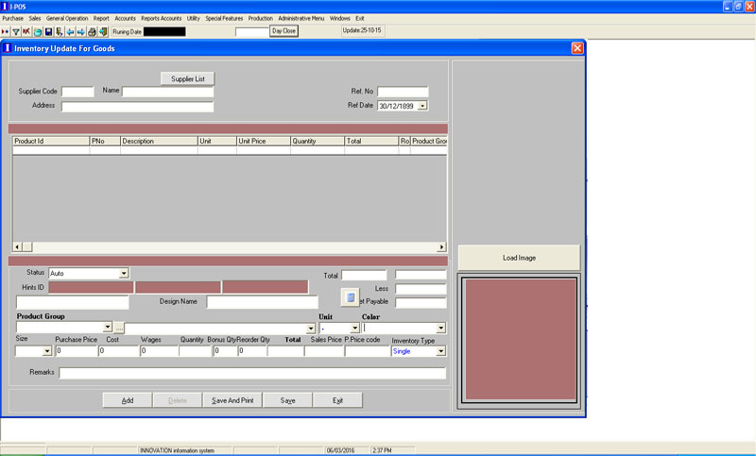The height and width of the screenshot is (456, 756).
Task: Click the exit door toolbar icon
Action: (103, 32)
